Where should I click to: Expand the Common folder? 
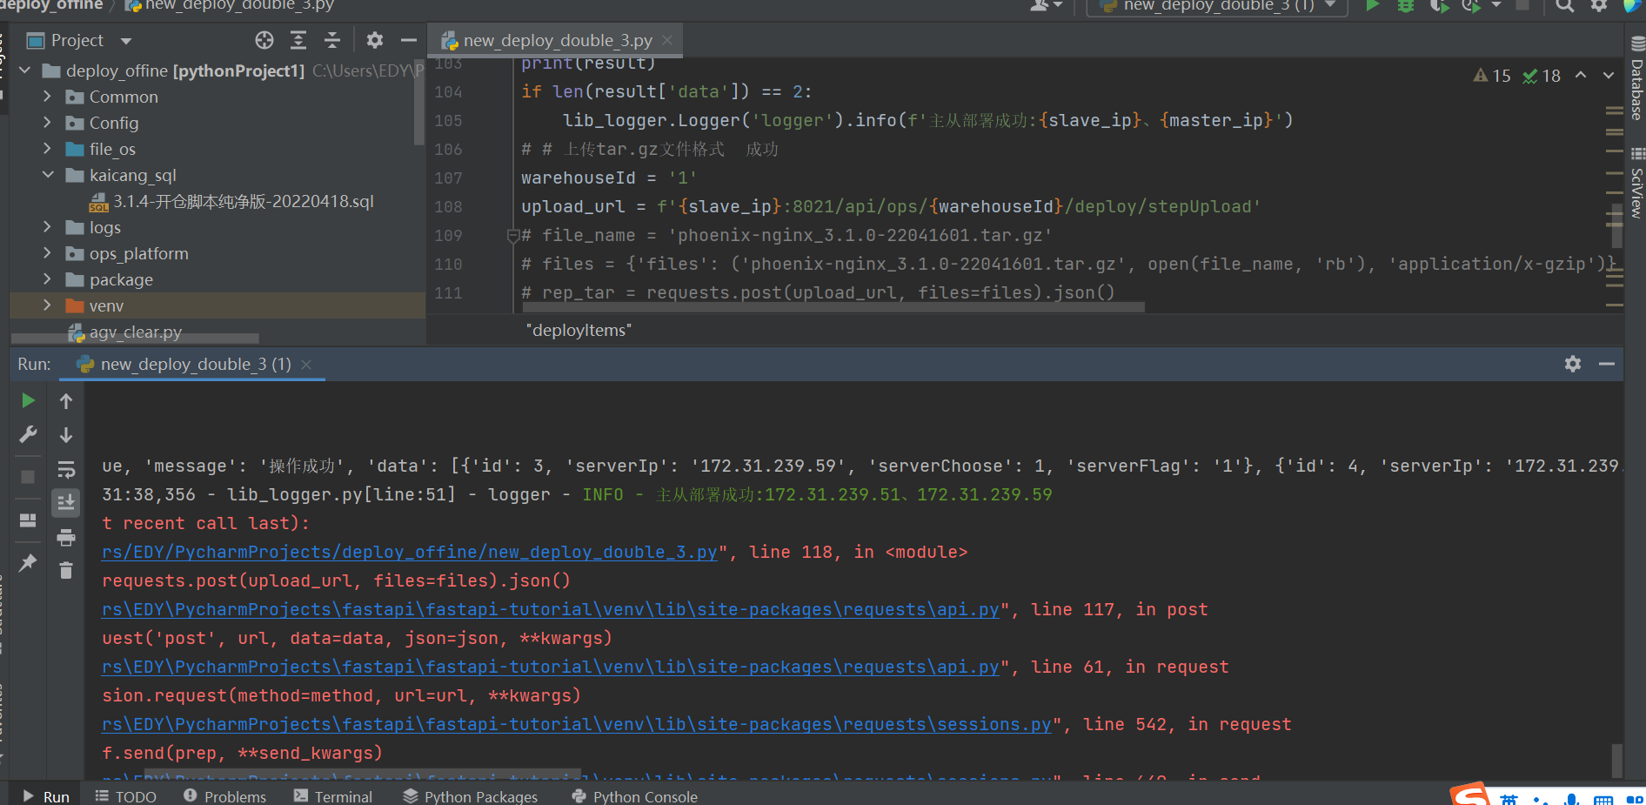click(48, 97)
